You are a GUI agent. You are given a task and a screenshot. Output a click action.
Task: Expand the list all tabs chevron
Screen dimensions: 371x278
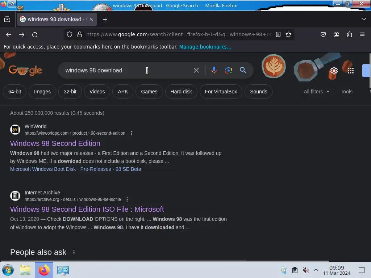pos(364,19)
